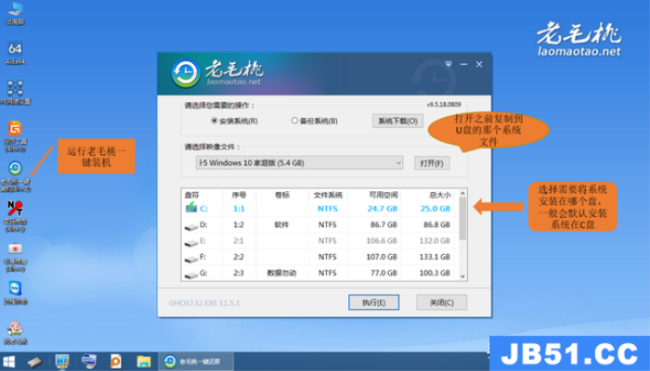Click the 系统下载(O) button

coord(397,121)
